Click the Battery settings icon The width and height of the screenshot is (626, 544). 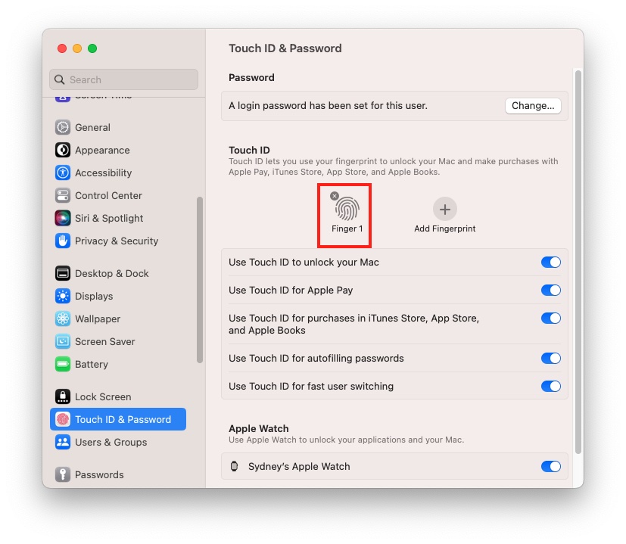61,364
